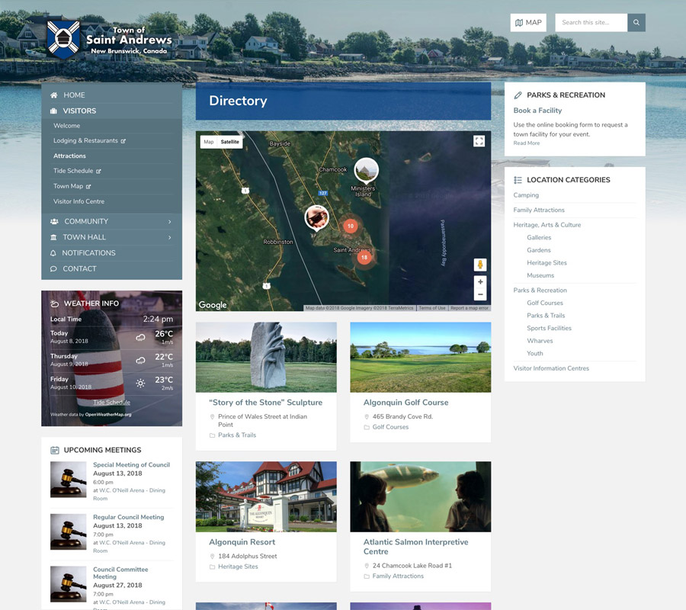Click gavel thumbnail for Regular Council Meeting
Image resolution: width=686 pixels, height=610 pixels.
coord(69,531)
